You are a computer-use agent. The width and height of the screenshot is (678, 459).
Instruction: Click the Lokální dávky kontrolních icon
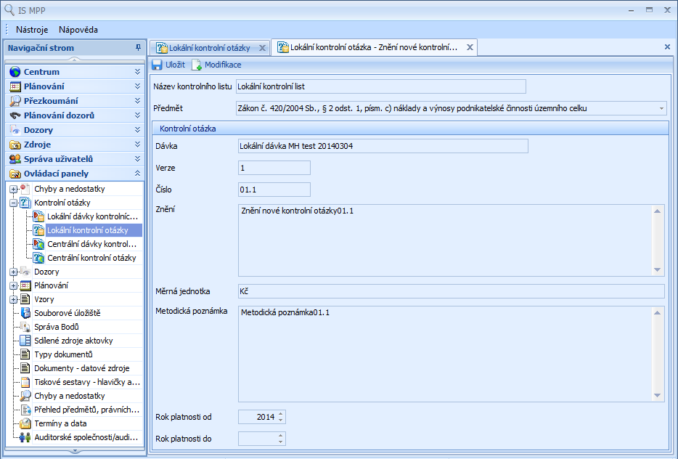(x=38, y=216)
